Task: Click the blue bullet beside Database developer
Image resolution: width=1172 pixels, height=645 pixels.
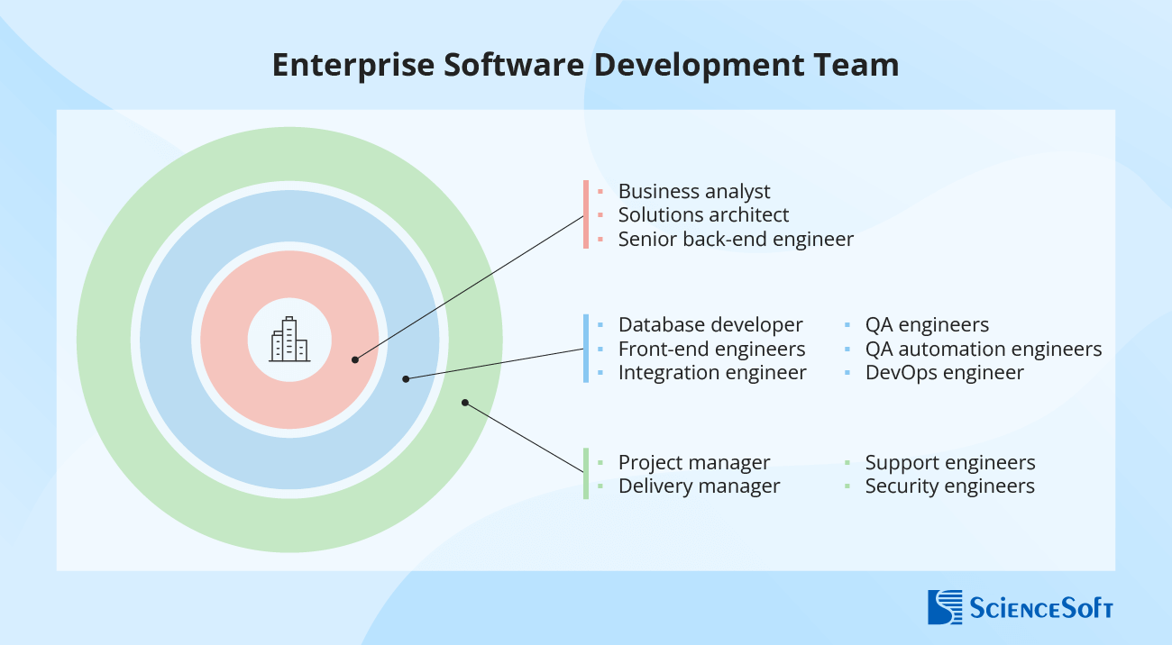Action: [602, 324]
